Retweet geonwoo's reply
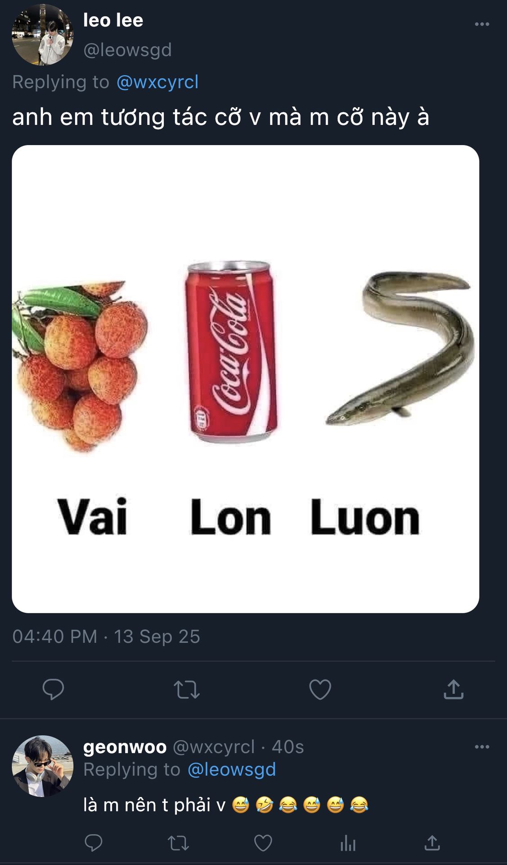Viewport: 507px width, 865px height. pyautogui.click(x=178, y=843)
